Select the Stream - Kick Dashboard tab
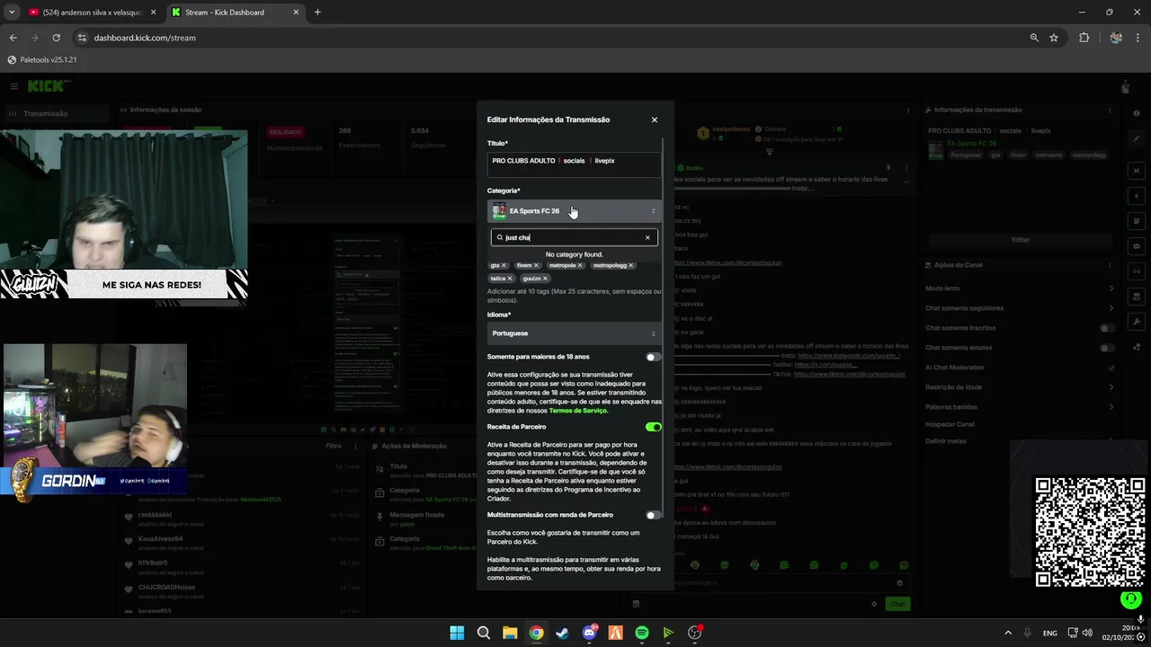The height and width of the screenshot is (647, 1151). [225, 13]
